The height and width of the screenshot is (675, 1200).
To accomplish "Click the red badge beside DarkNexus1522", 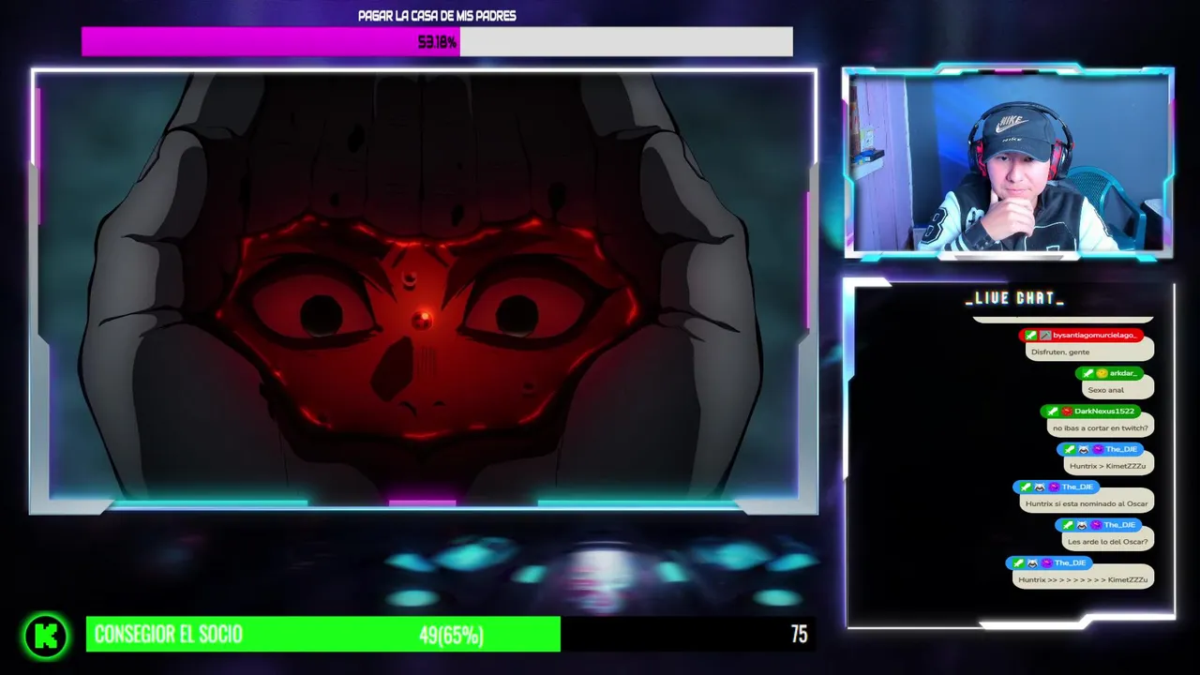I will [x=1067, y=412].
